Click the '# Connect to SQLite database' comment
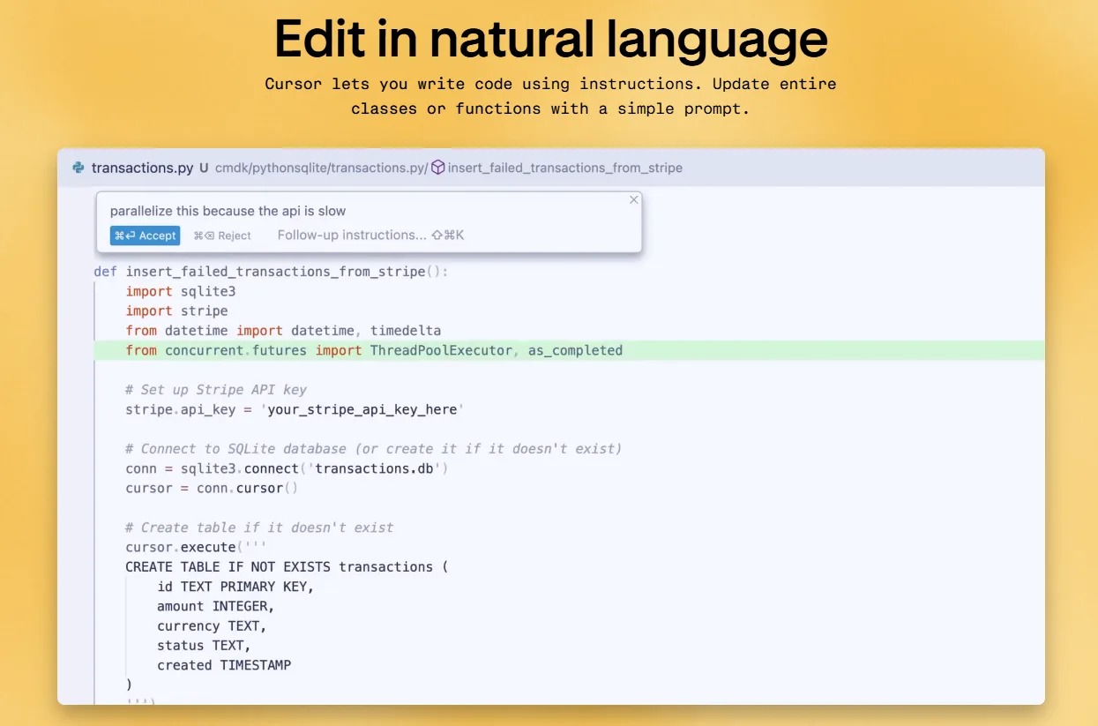 point(373,448)
